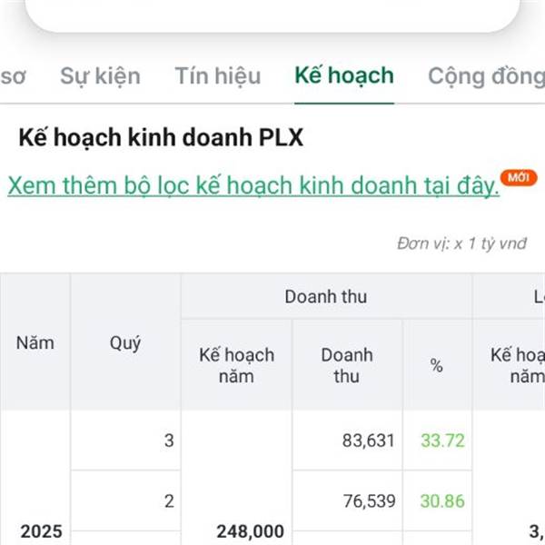Open the business plan filter link
545x545 pixels.
[253, 185]
